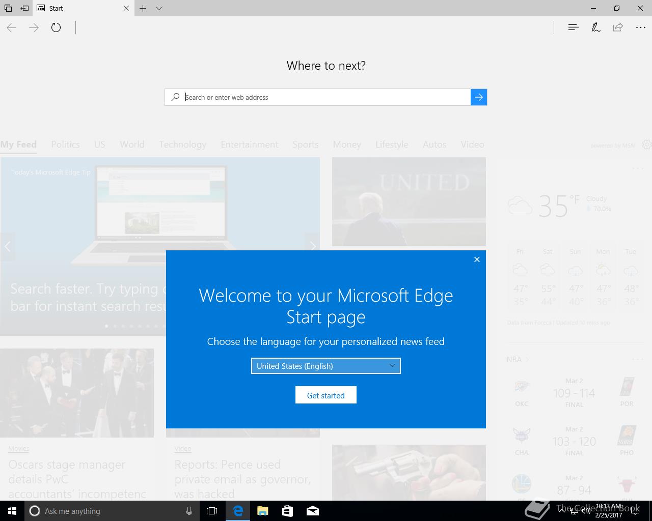This screenshot has height=521, width=652.
Task: Click the cloudy 35°F current weather
Action: [x=559, y=206]
